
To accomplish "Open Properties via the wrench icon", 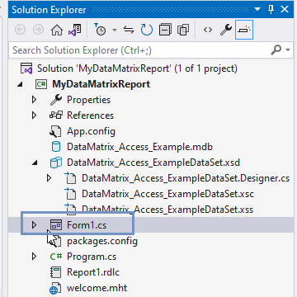I will [226, 30].
